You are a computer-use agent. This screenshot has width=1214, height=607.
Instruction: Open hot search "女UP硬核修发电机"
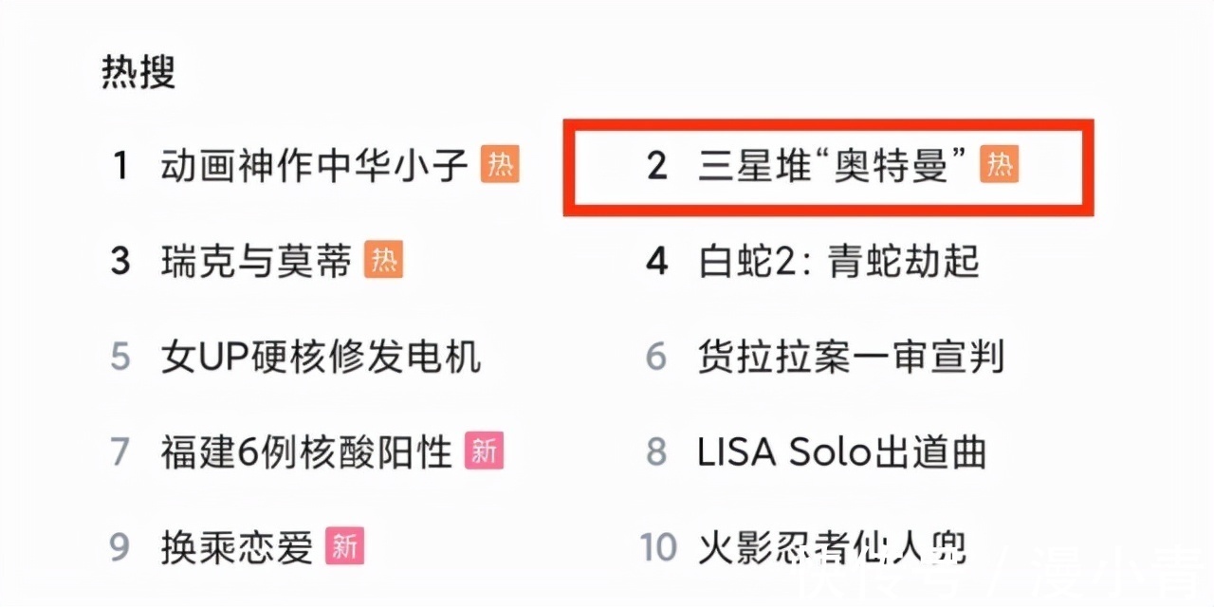(x=321, y=357)
